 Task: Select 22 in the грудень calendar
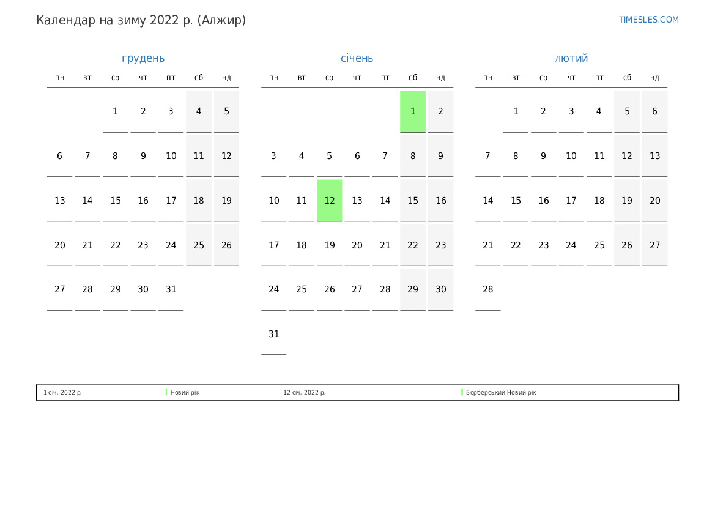[116, 245]
